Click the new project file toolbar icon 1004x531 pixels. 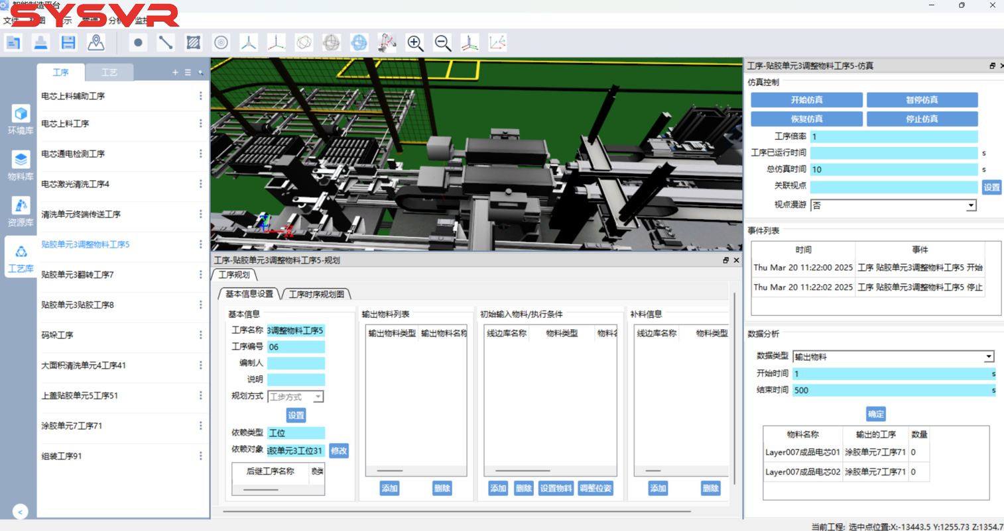(13, 43)
